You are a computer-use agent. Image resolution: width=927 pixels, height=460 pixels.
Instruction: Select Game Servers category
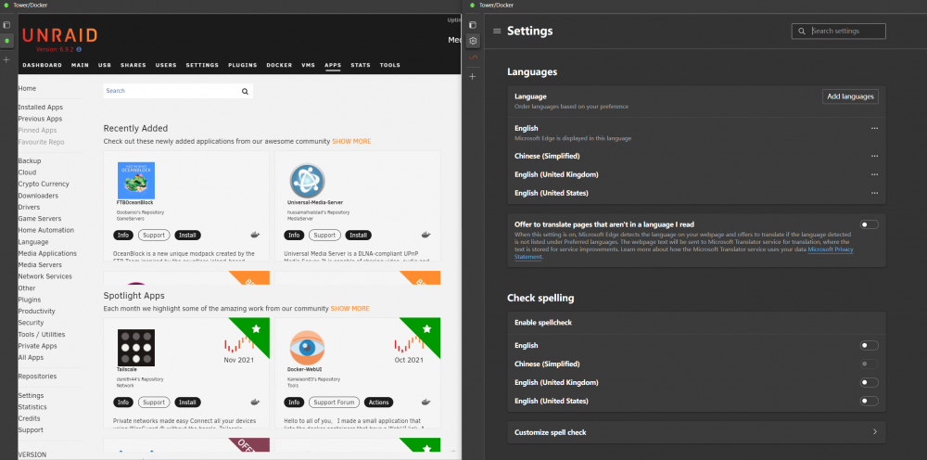tap(40, 219)
